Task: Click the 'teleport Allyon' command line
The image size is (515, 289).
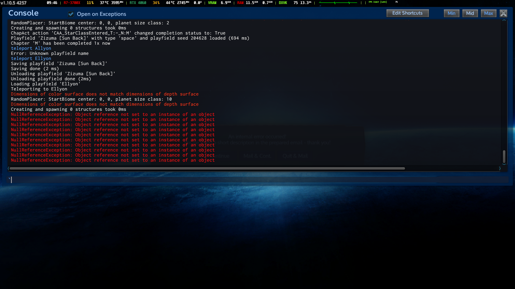Action: (x=31, y=48)
